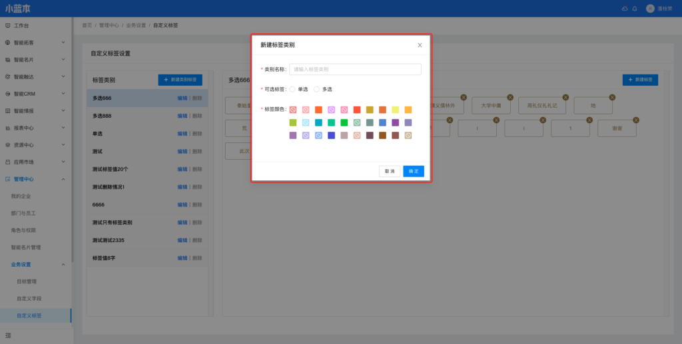Click the 类别名称 input field
Image resolution: width=682 pixels, height=344 pixels.
click(355, 69)
